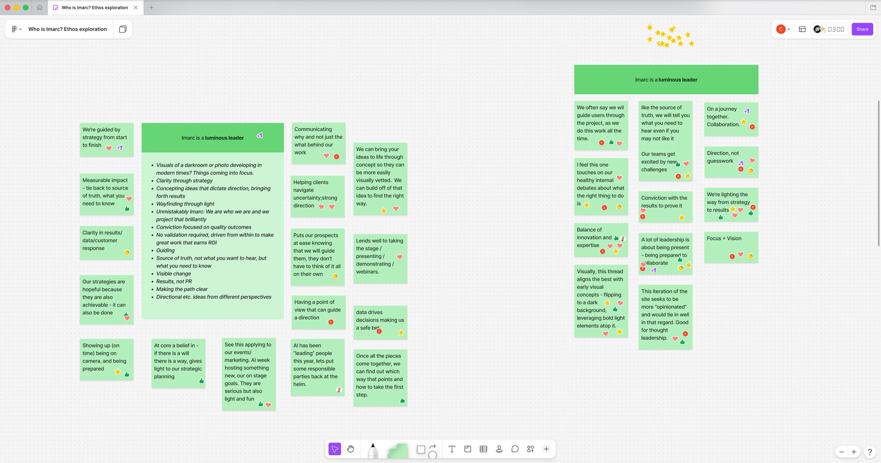881x463 pixels.
Task: Select 'data drives decisions' sticky
Action: [380, 322]
